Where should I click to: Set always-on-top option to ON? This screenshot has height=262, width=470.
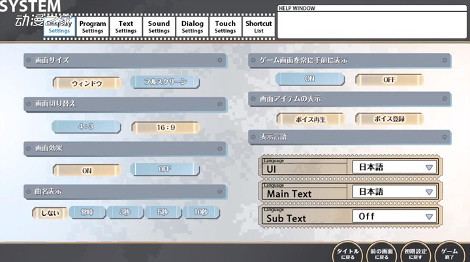(310, 79)
